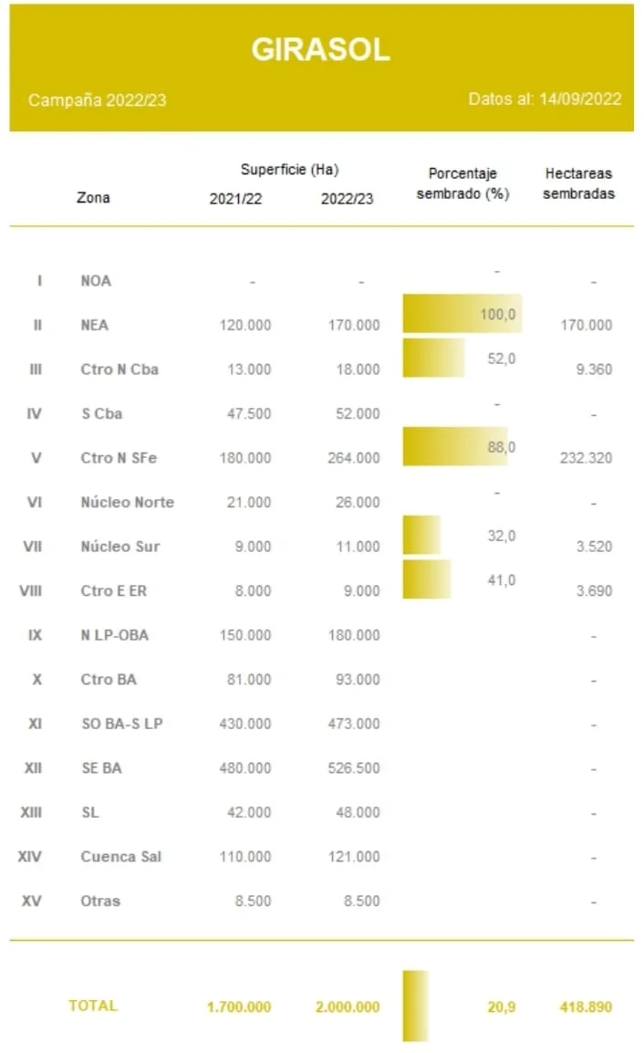Click the Zona column header
644x1053 pixels.
[93, 197]
